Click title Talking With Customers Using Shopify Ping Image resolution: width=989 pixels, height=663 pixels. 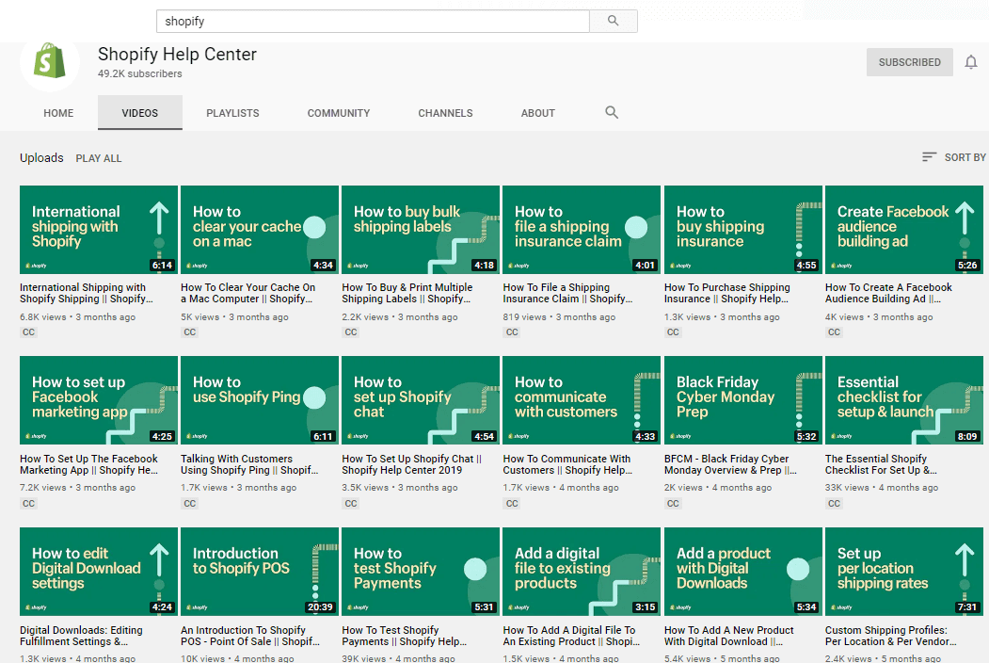point(249,464)
